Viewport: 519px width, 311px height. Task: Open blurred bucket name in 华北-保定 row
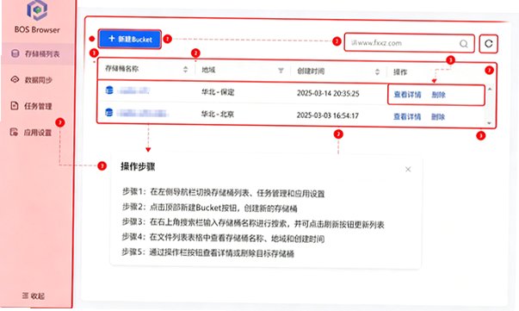point(134,90)
